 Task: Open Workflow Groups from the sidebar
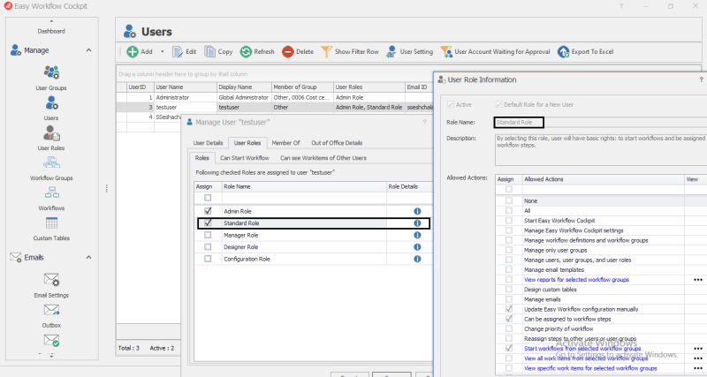click(51, 163)
